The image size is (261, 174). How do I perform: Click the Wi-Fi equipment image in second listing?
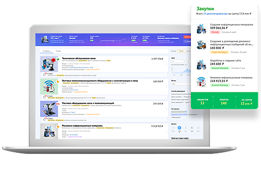click(x=49, y=88)
